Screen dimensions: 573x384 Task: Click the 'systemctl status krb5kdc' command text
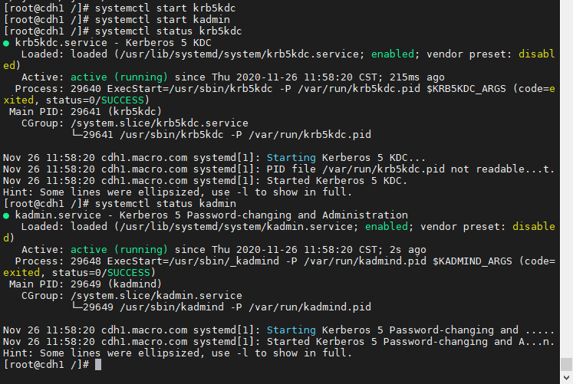coord(169,31)
